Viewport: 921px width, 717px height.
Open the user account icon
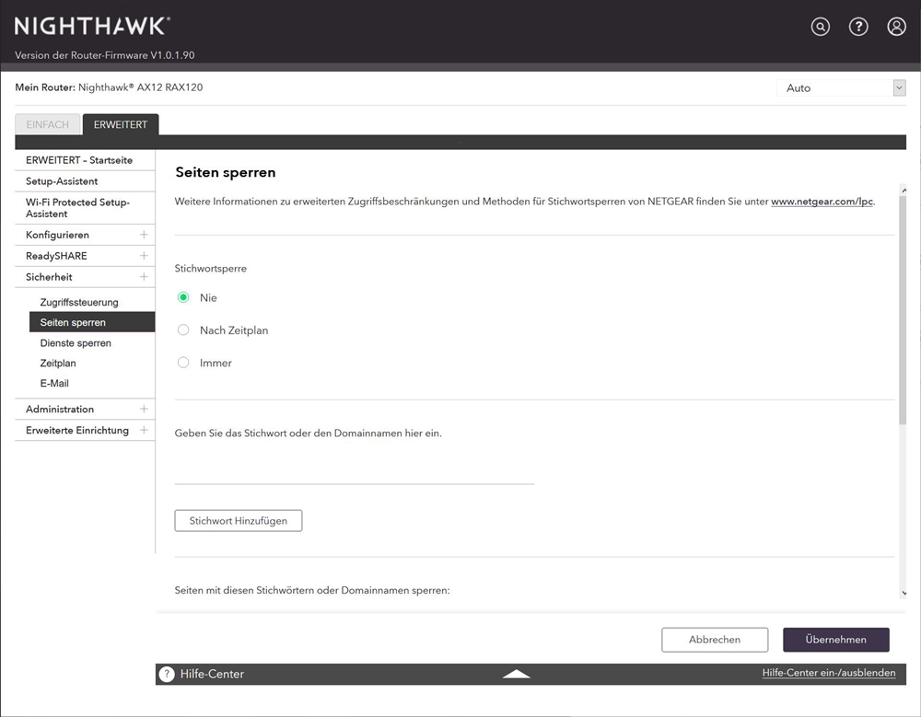896,27
